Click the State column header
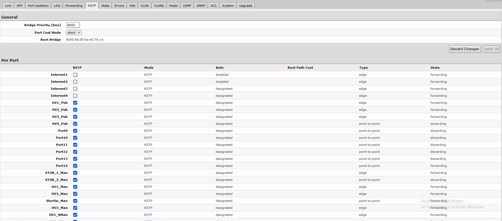 click(x=435, y=68)
